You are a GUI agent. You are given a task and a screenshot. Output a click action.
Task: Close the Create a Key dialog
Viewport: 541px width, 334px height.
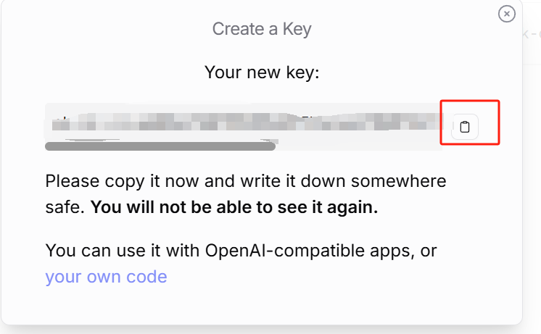tap(507, 13)
